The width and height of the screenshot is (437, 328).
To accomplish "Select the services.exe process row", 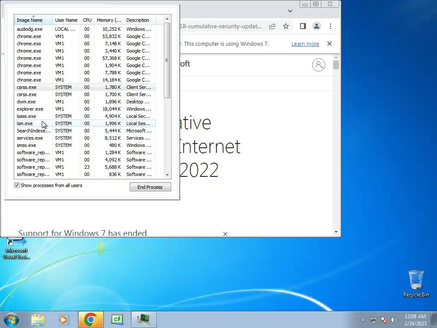I will pyautogui.click(x=85, y=138).
